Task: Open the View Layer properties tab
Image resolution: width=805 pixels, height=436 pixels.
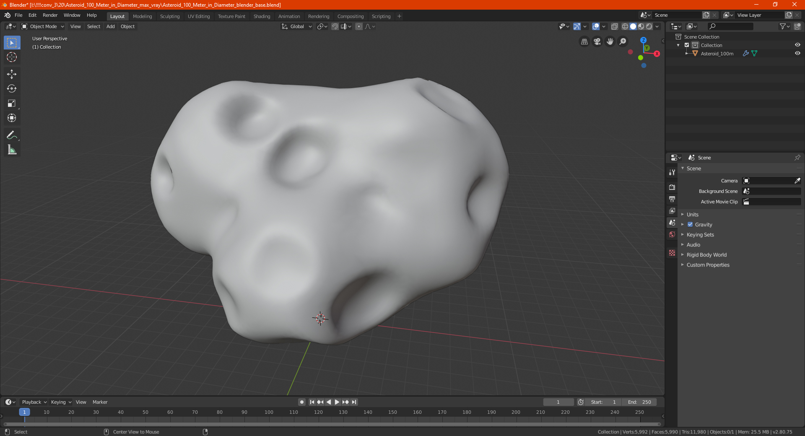Action: (672, 210)
